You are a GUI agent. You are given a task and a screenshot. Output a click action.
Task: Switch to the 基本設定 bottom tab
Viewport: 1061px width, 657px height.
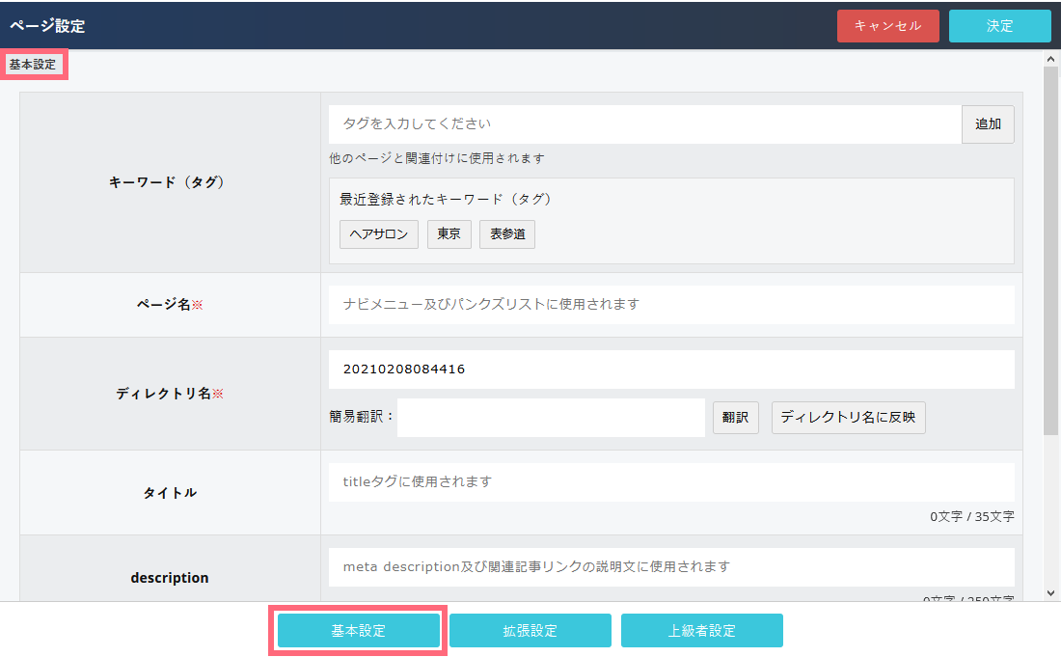358,631
